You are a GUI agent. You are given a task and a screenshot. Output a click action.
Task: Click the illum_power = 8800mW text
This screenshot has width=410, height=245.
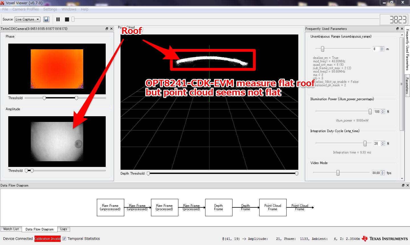[352, 121]
